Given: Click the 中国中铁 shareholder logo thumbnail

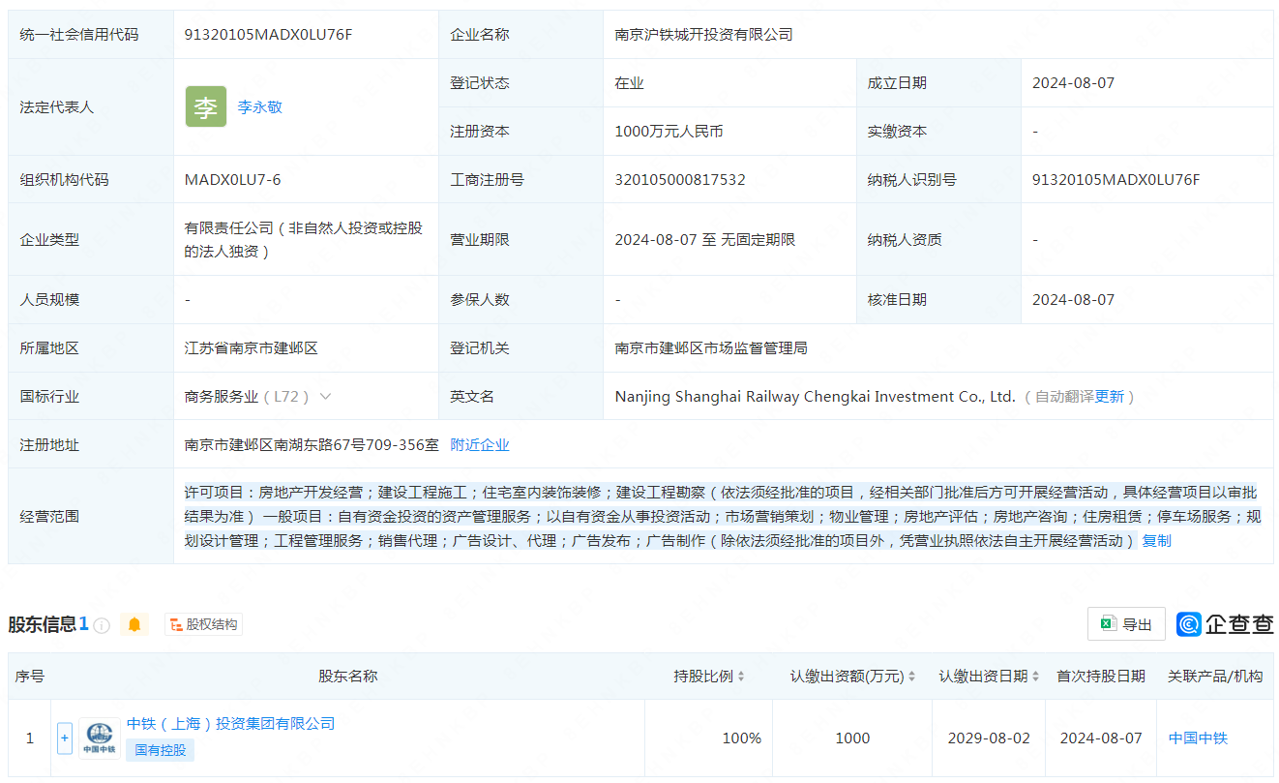Looking at the screenshot, I should coord(100,738).
